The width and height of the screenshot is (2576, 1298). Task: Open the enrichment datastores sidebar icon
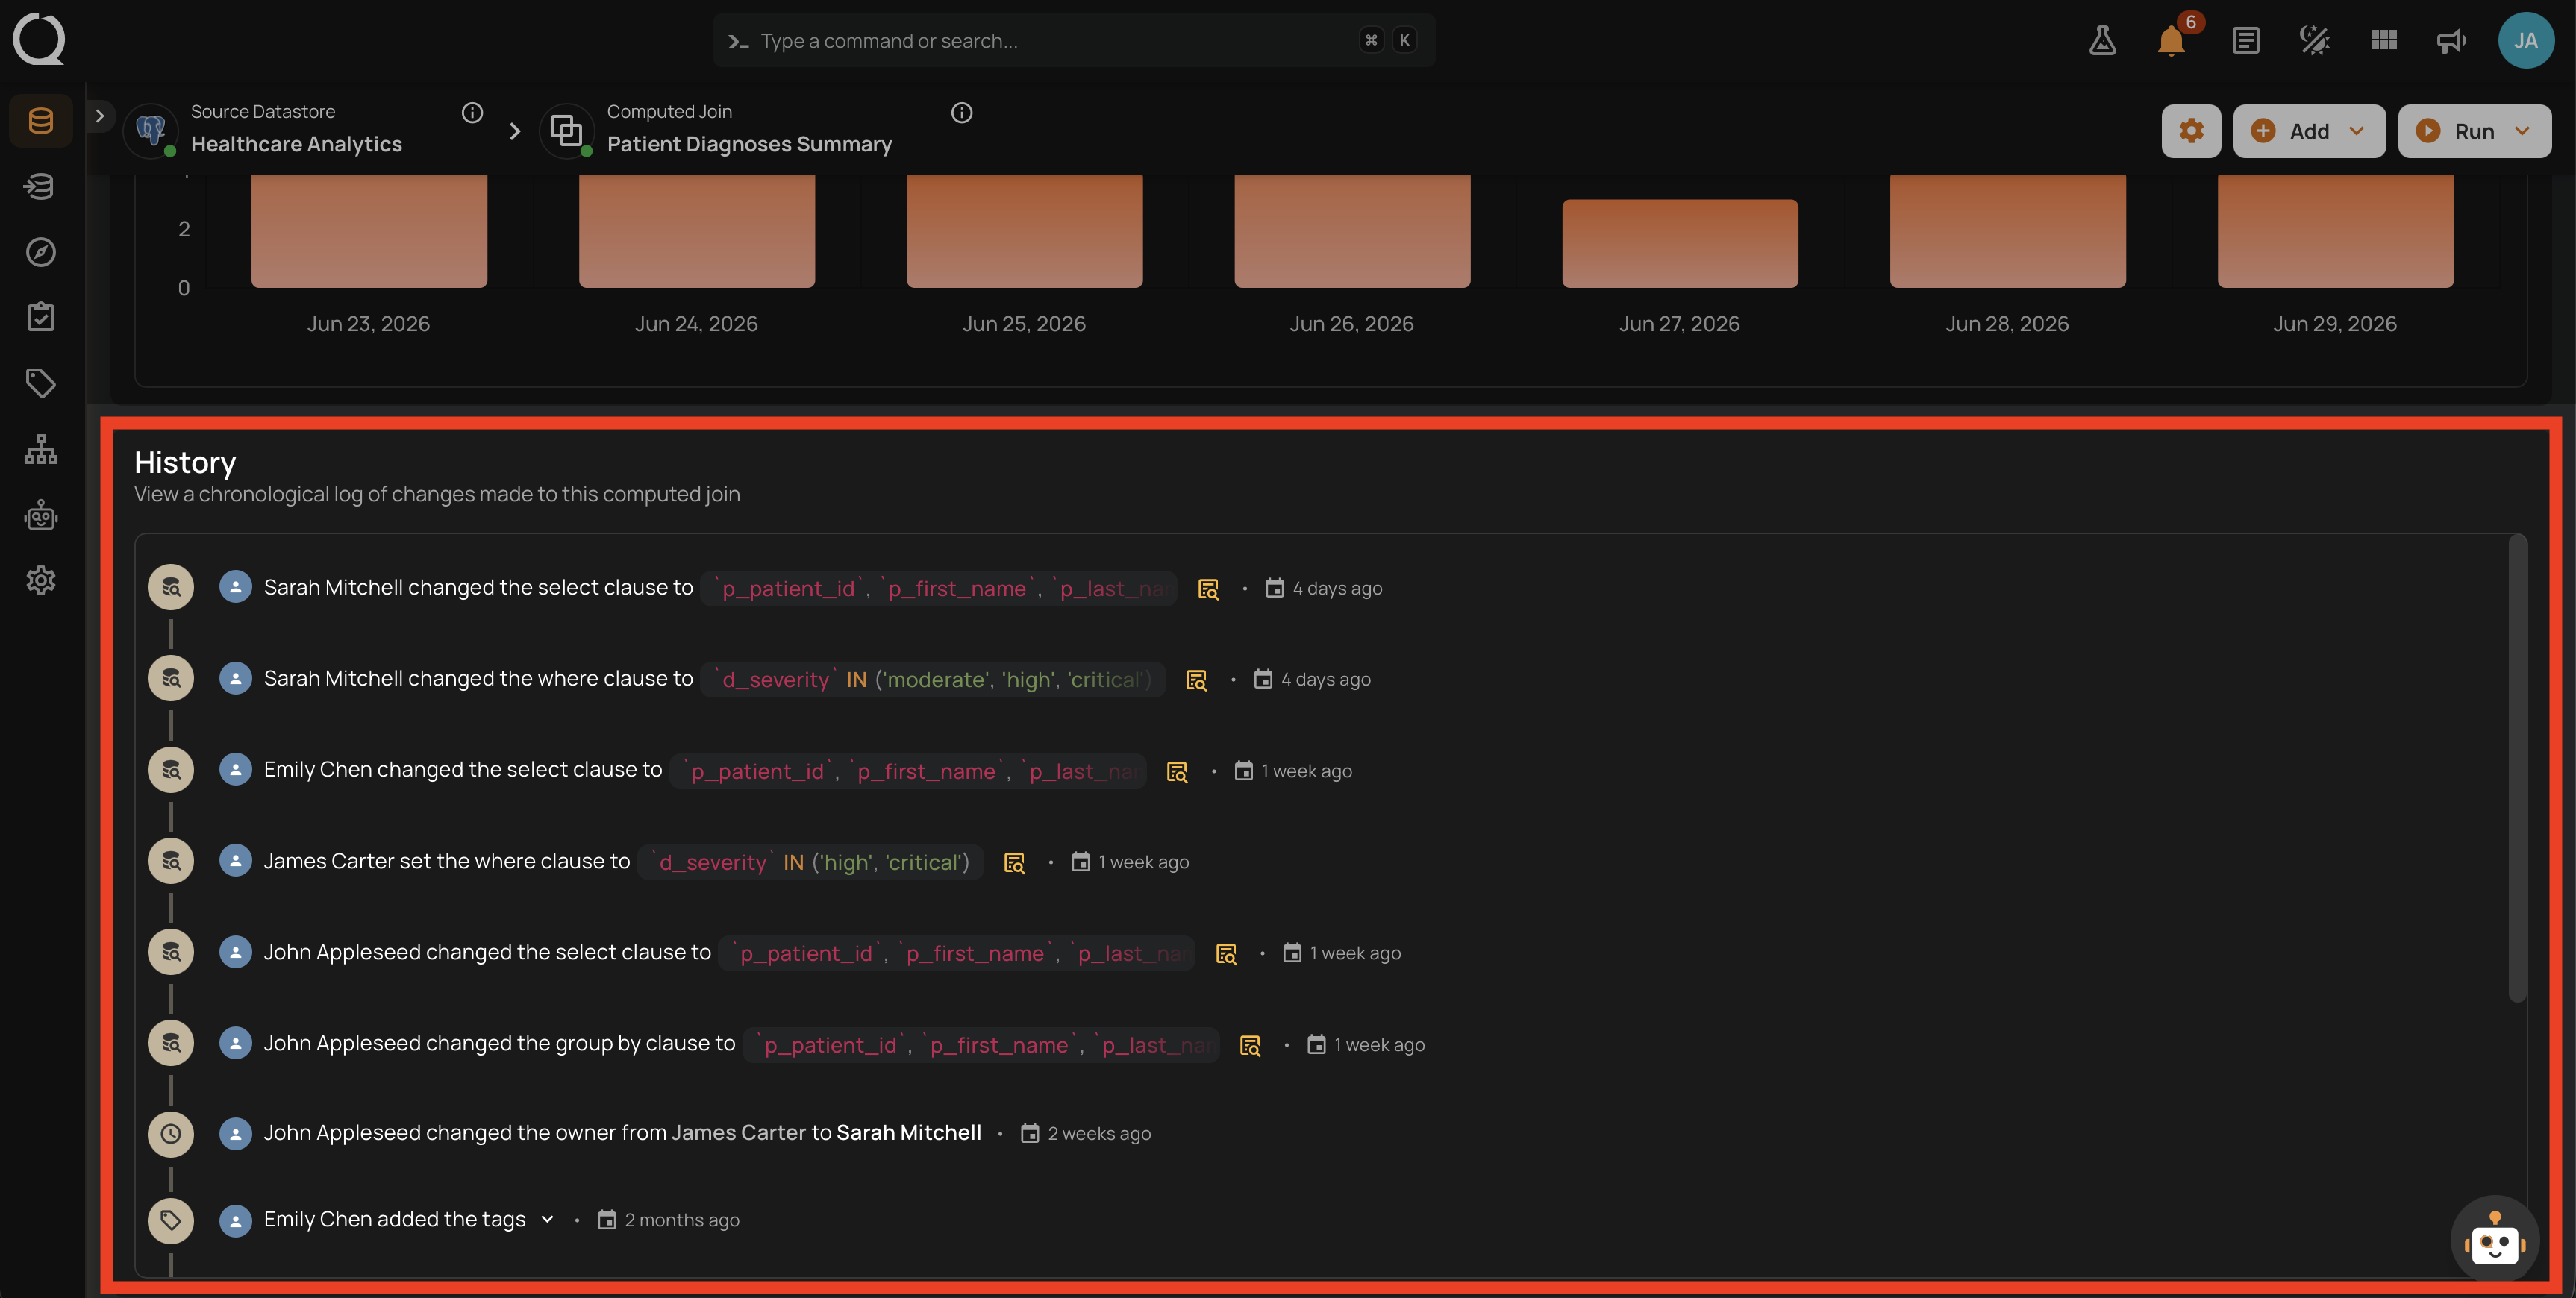click(x=41, y=186)
